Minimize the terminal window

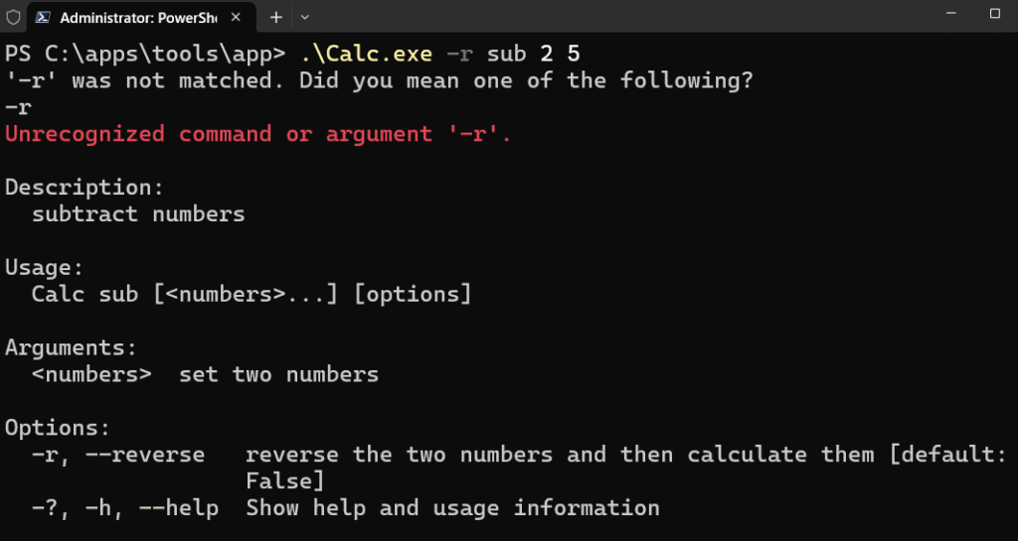pyautogui.click(x=951, y=13)
